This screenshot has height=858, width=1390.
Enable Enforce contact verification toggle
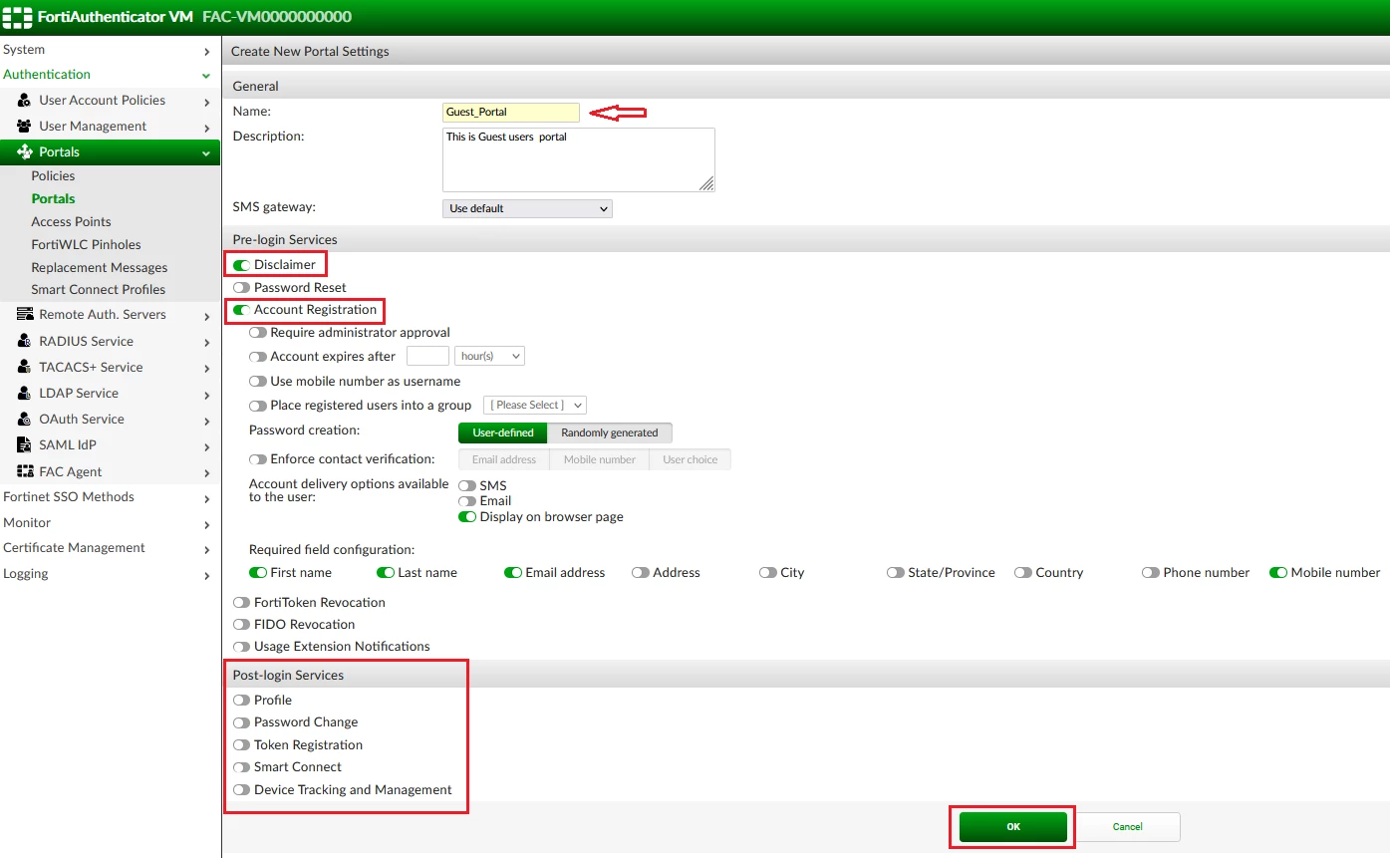tap(257, 459)
